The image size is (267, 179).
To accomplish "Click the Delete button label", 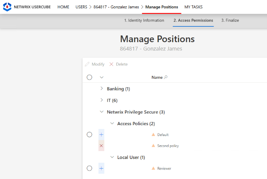I will (x=122, y=64).
